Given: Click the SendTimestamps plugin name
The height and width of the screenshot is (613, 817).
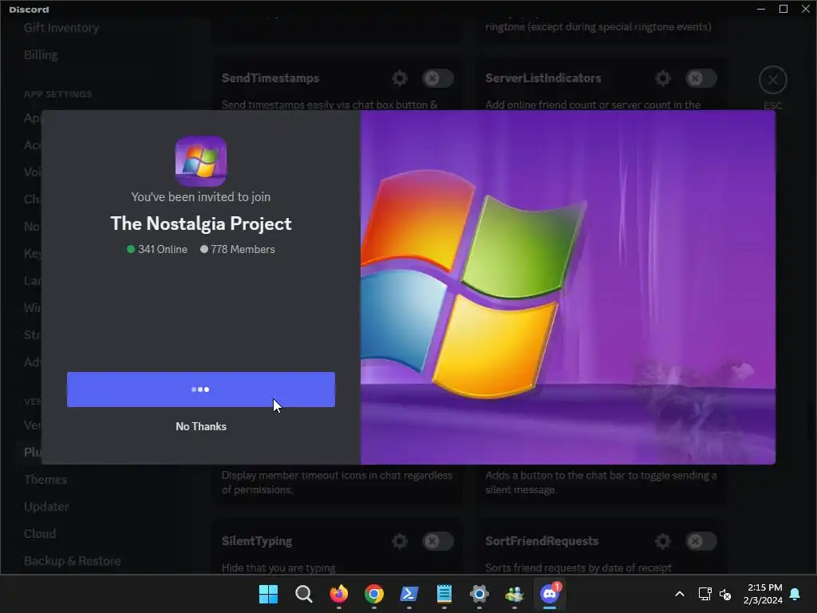Looking at the screenshot, I should 270,78.
